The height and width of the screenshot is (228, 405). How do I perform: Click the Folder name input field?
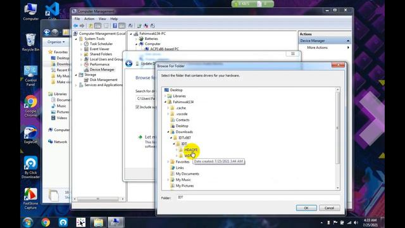pyautogui.click(x=258, y=198)
